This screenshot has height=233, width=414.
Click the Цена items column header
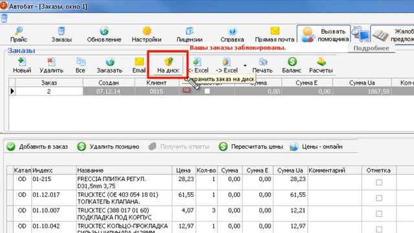coord(184,170)
